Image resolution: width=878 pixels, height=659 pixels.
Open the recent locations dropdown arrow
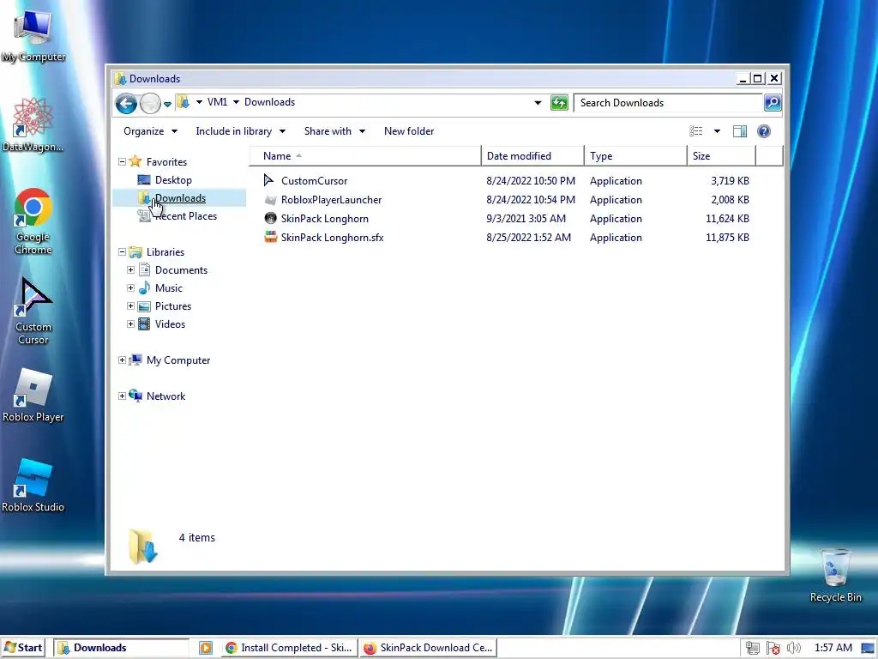tap(167, 104)
